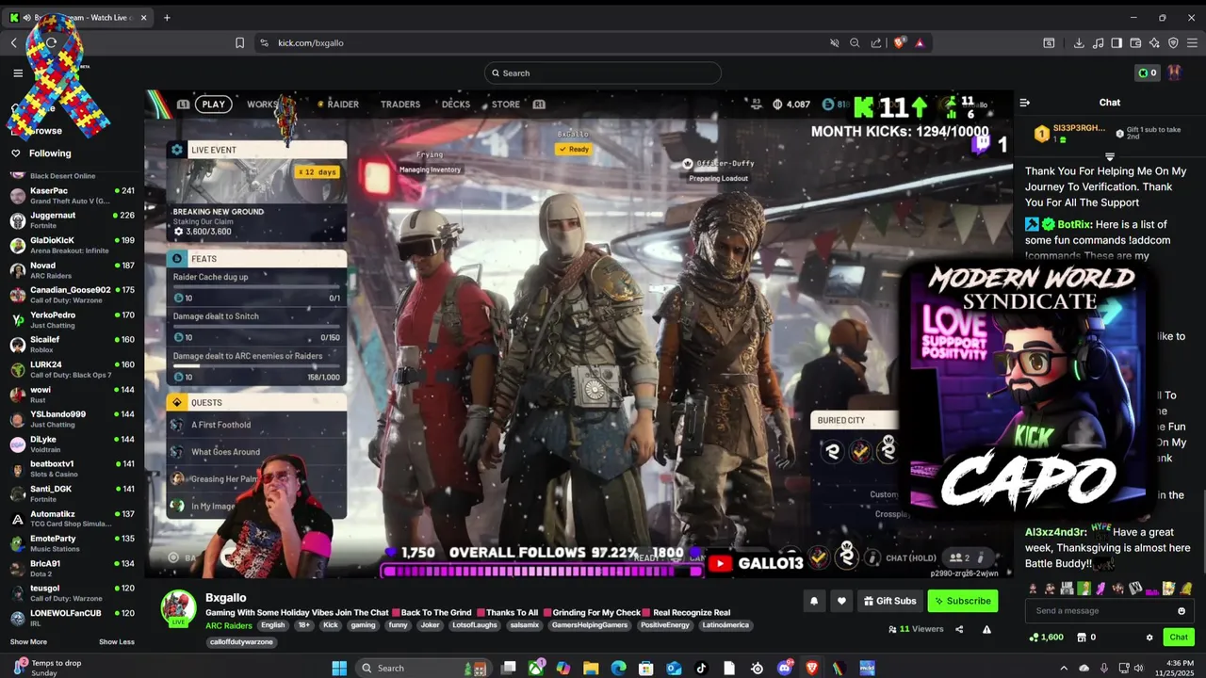Click the green Chat send button

pos(1179,638)
